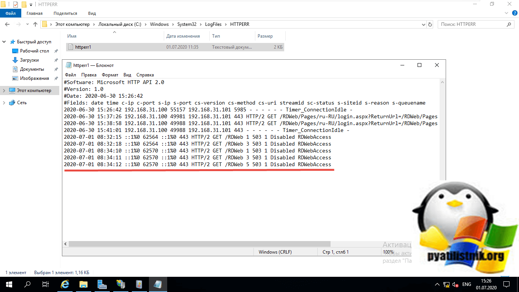Sort by Дата изменения column header

tap(187, 36)
